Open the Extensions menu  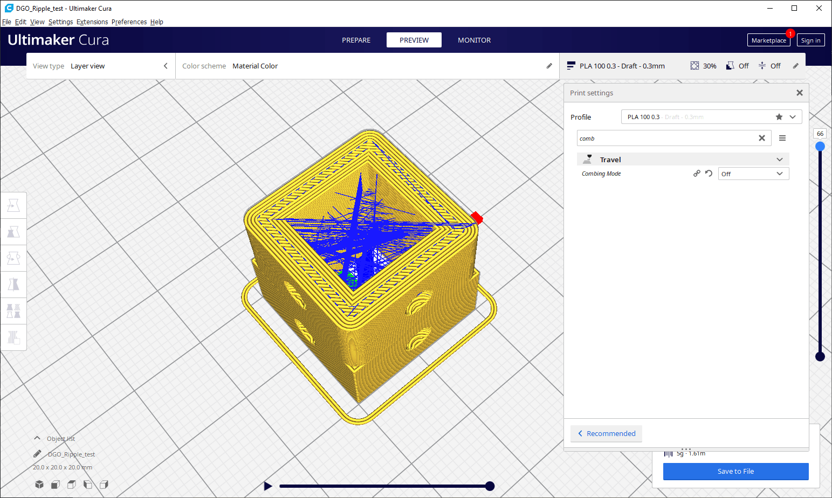[92, 22]
